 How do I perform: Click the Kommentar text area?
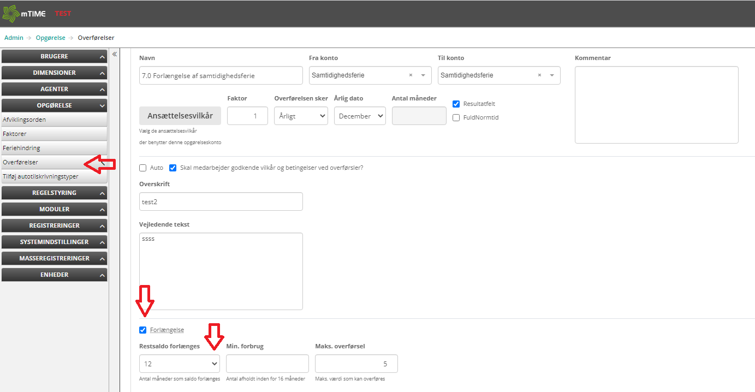pyautogui.click(x=656, y=105)
